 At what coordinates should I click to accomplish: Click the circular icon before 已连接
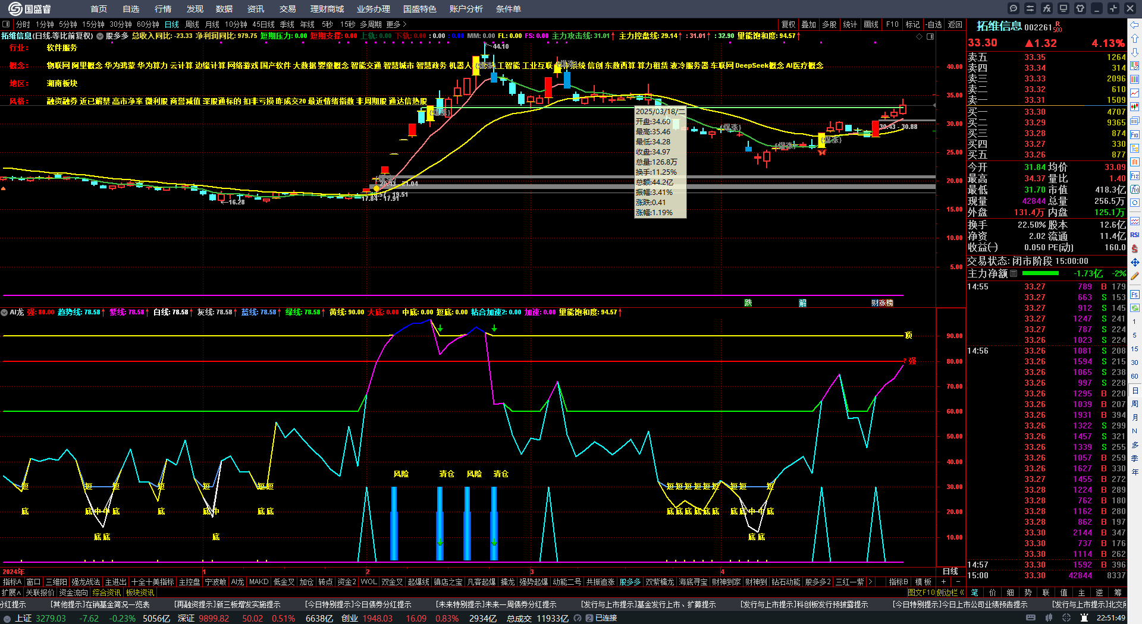click(577, 618)
